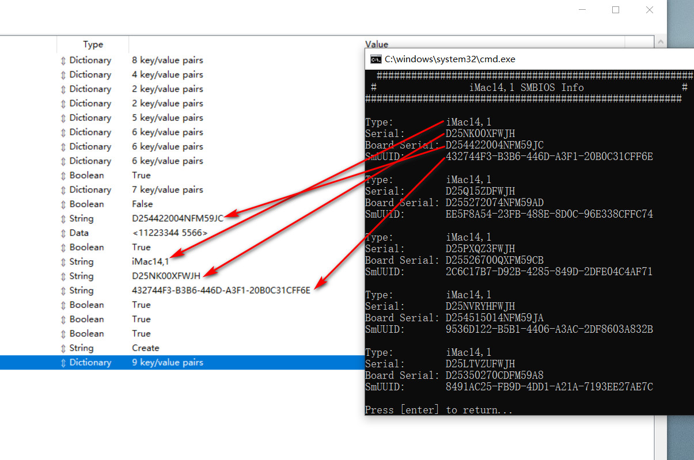
Task: Click the scroll-up arrow of the plist editor scrollbar
Action: click(x=659, y=41)
